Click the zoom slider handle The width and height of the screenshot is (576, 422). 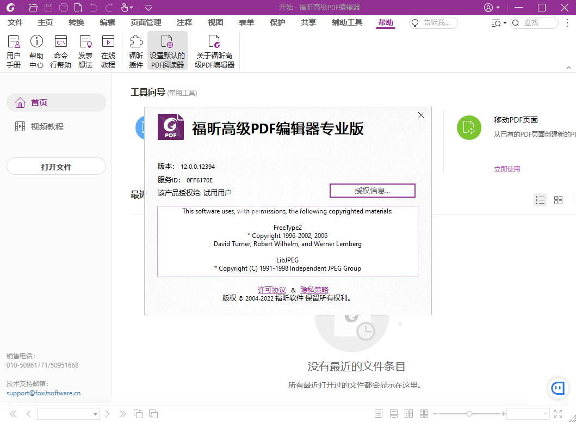pos(469,414)
